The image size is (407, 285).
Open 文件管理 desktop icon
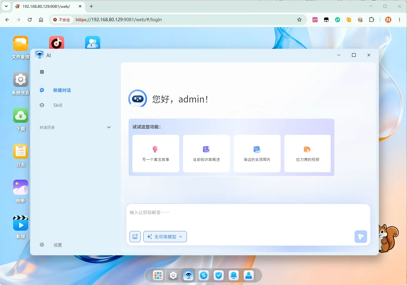tap(21, 43)
